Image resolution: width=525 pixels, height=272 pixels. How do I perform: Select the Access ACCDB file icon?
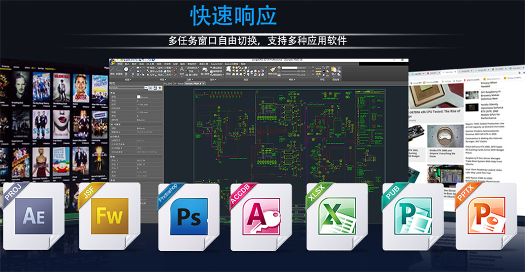point(261,217)
